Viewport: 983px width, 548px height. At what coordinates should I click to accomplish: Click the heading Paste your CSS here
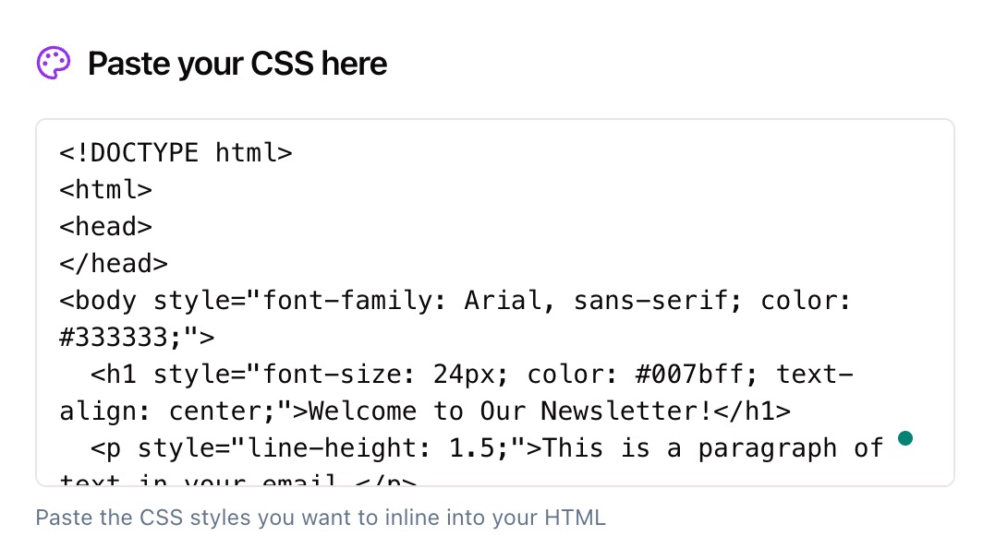(237, 64)
